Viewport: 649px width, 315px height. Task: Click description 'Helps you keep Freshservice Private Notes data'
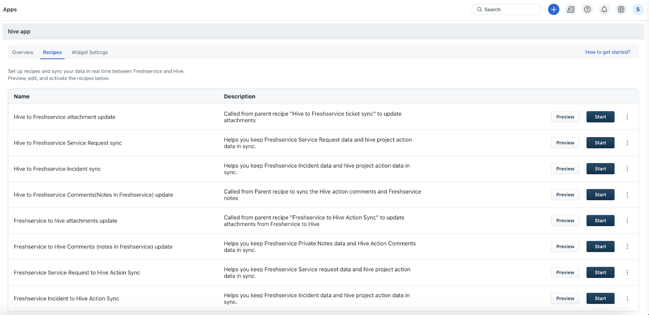click(x=320, y=247)
